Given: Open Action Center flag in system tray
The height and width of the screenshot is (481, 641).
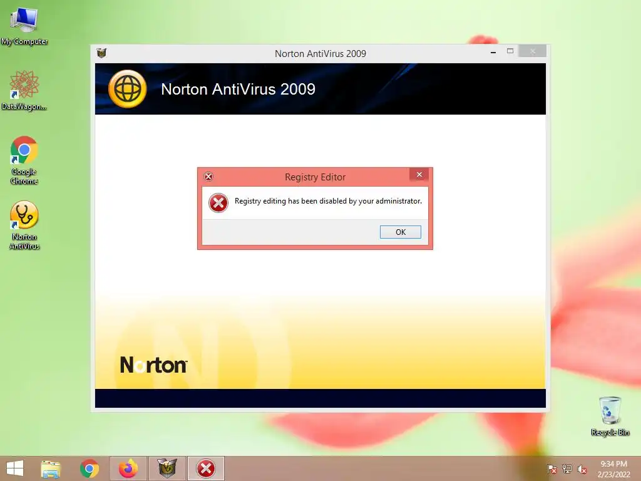Looking at the screenshot, I should tap(552, 469).
